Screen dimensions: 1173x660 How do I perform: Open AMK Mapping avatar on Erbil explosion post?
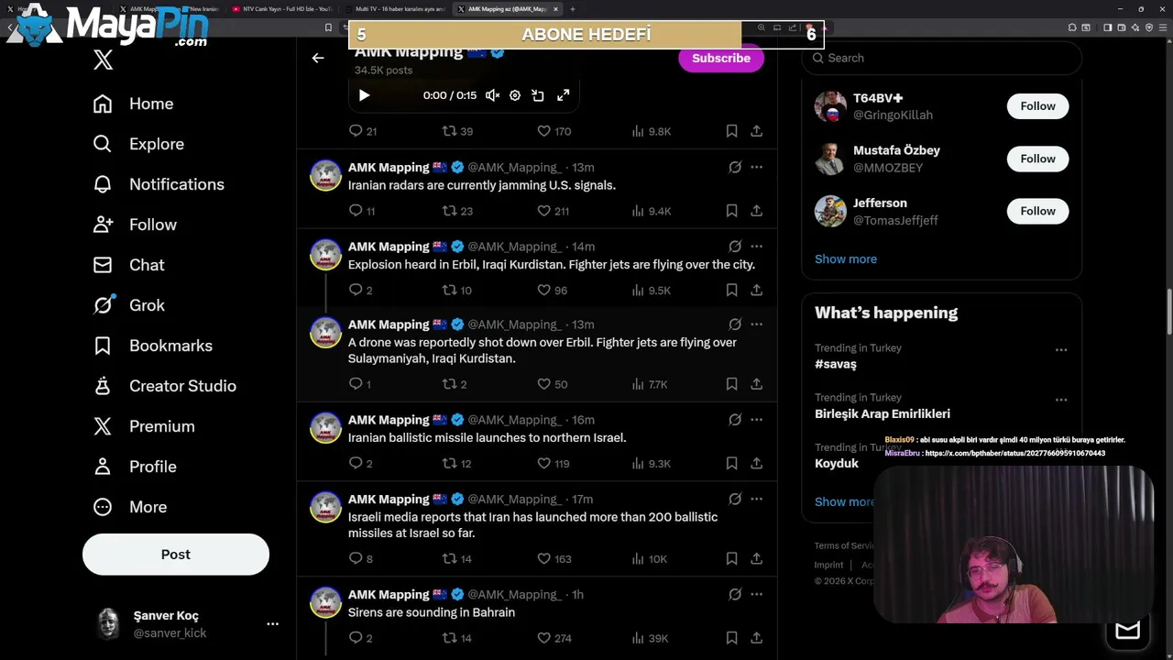coord(325,255)
